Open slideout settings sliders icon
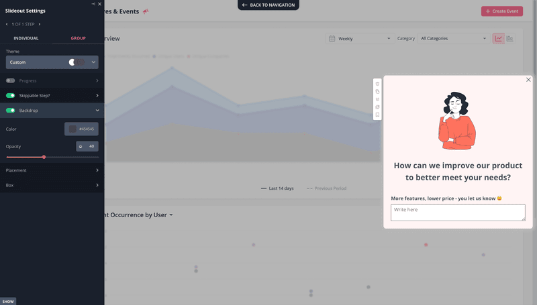Screen dimensions: 537x305 pyautogui.click(x=377, y=99)
